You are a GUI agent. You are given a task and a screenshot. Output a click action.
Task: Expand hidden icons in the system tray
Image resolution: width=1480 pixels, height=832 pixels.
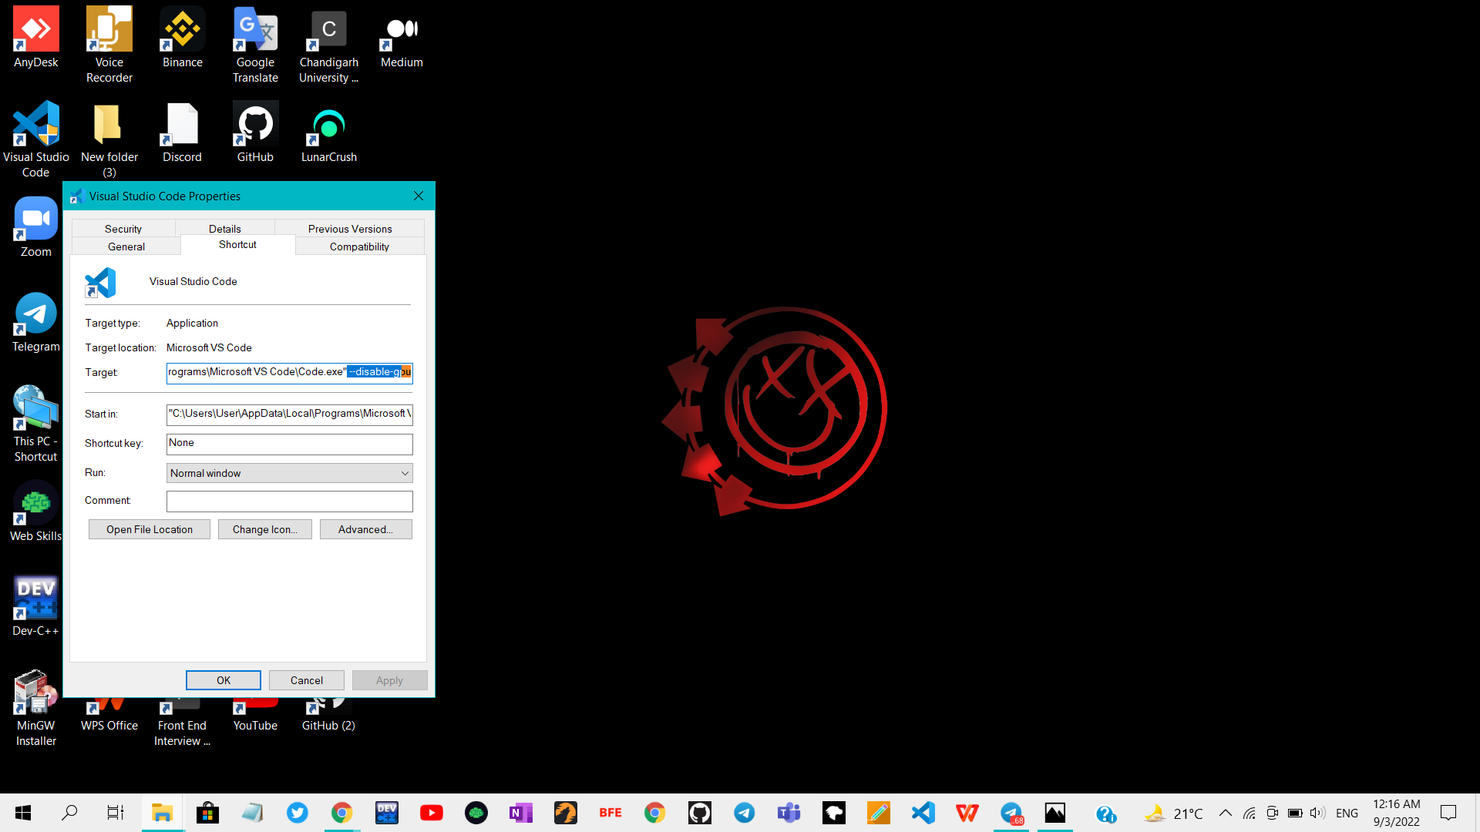tap(1226, 813)
